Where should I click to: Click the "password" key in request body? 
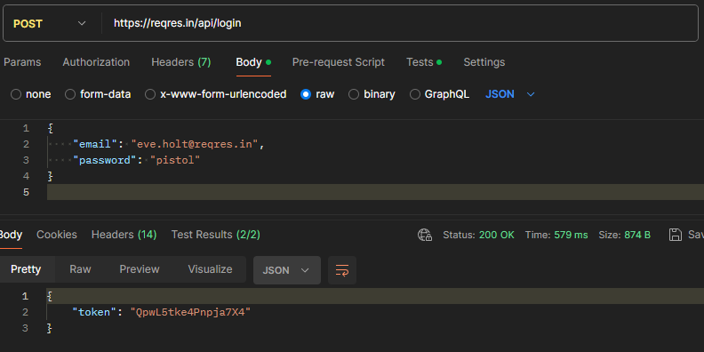(105, 160)
